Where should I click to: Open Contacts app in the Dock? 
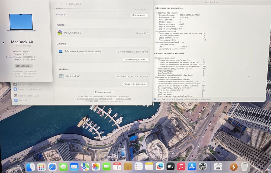click(x=128, y=167)
